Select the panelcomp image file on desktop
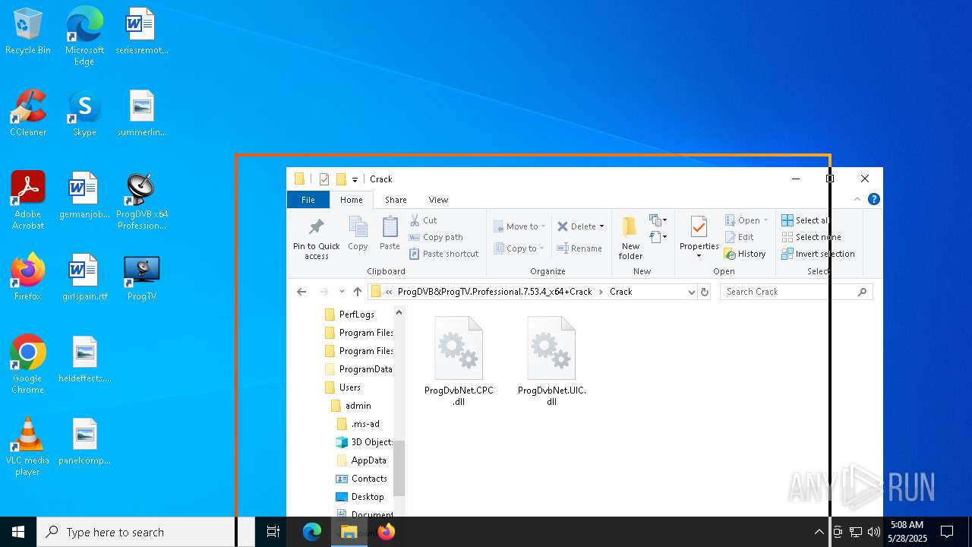This screenshot has height=547, width=972. pyautogui.click(x=84, y=441)
